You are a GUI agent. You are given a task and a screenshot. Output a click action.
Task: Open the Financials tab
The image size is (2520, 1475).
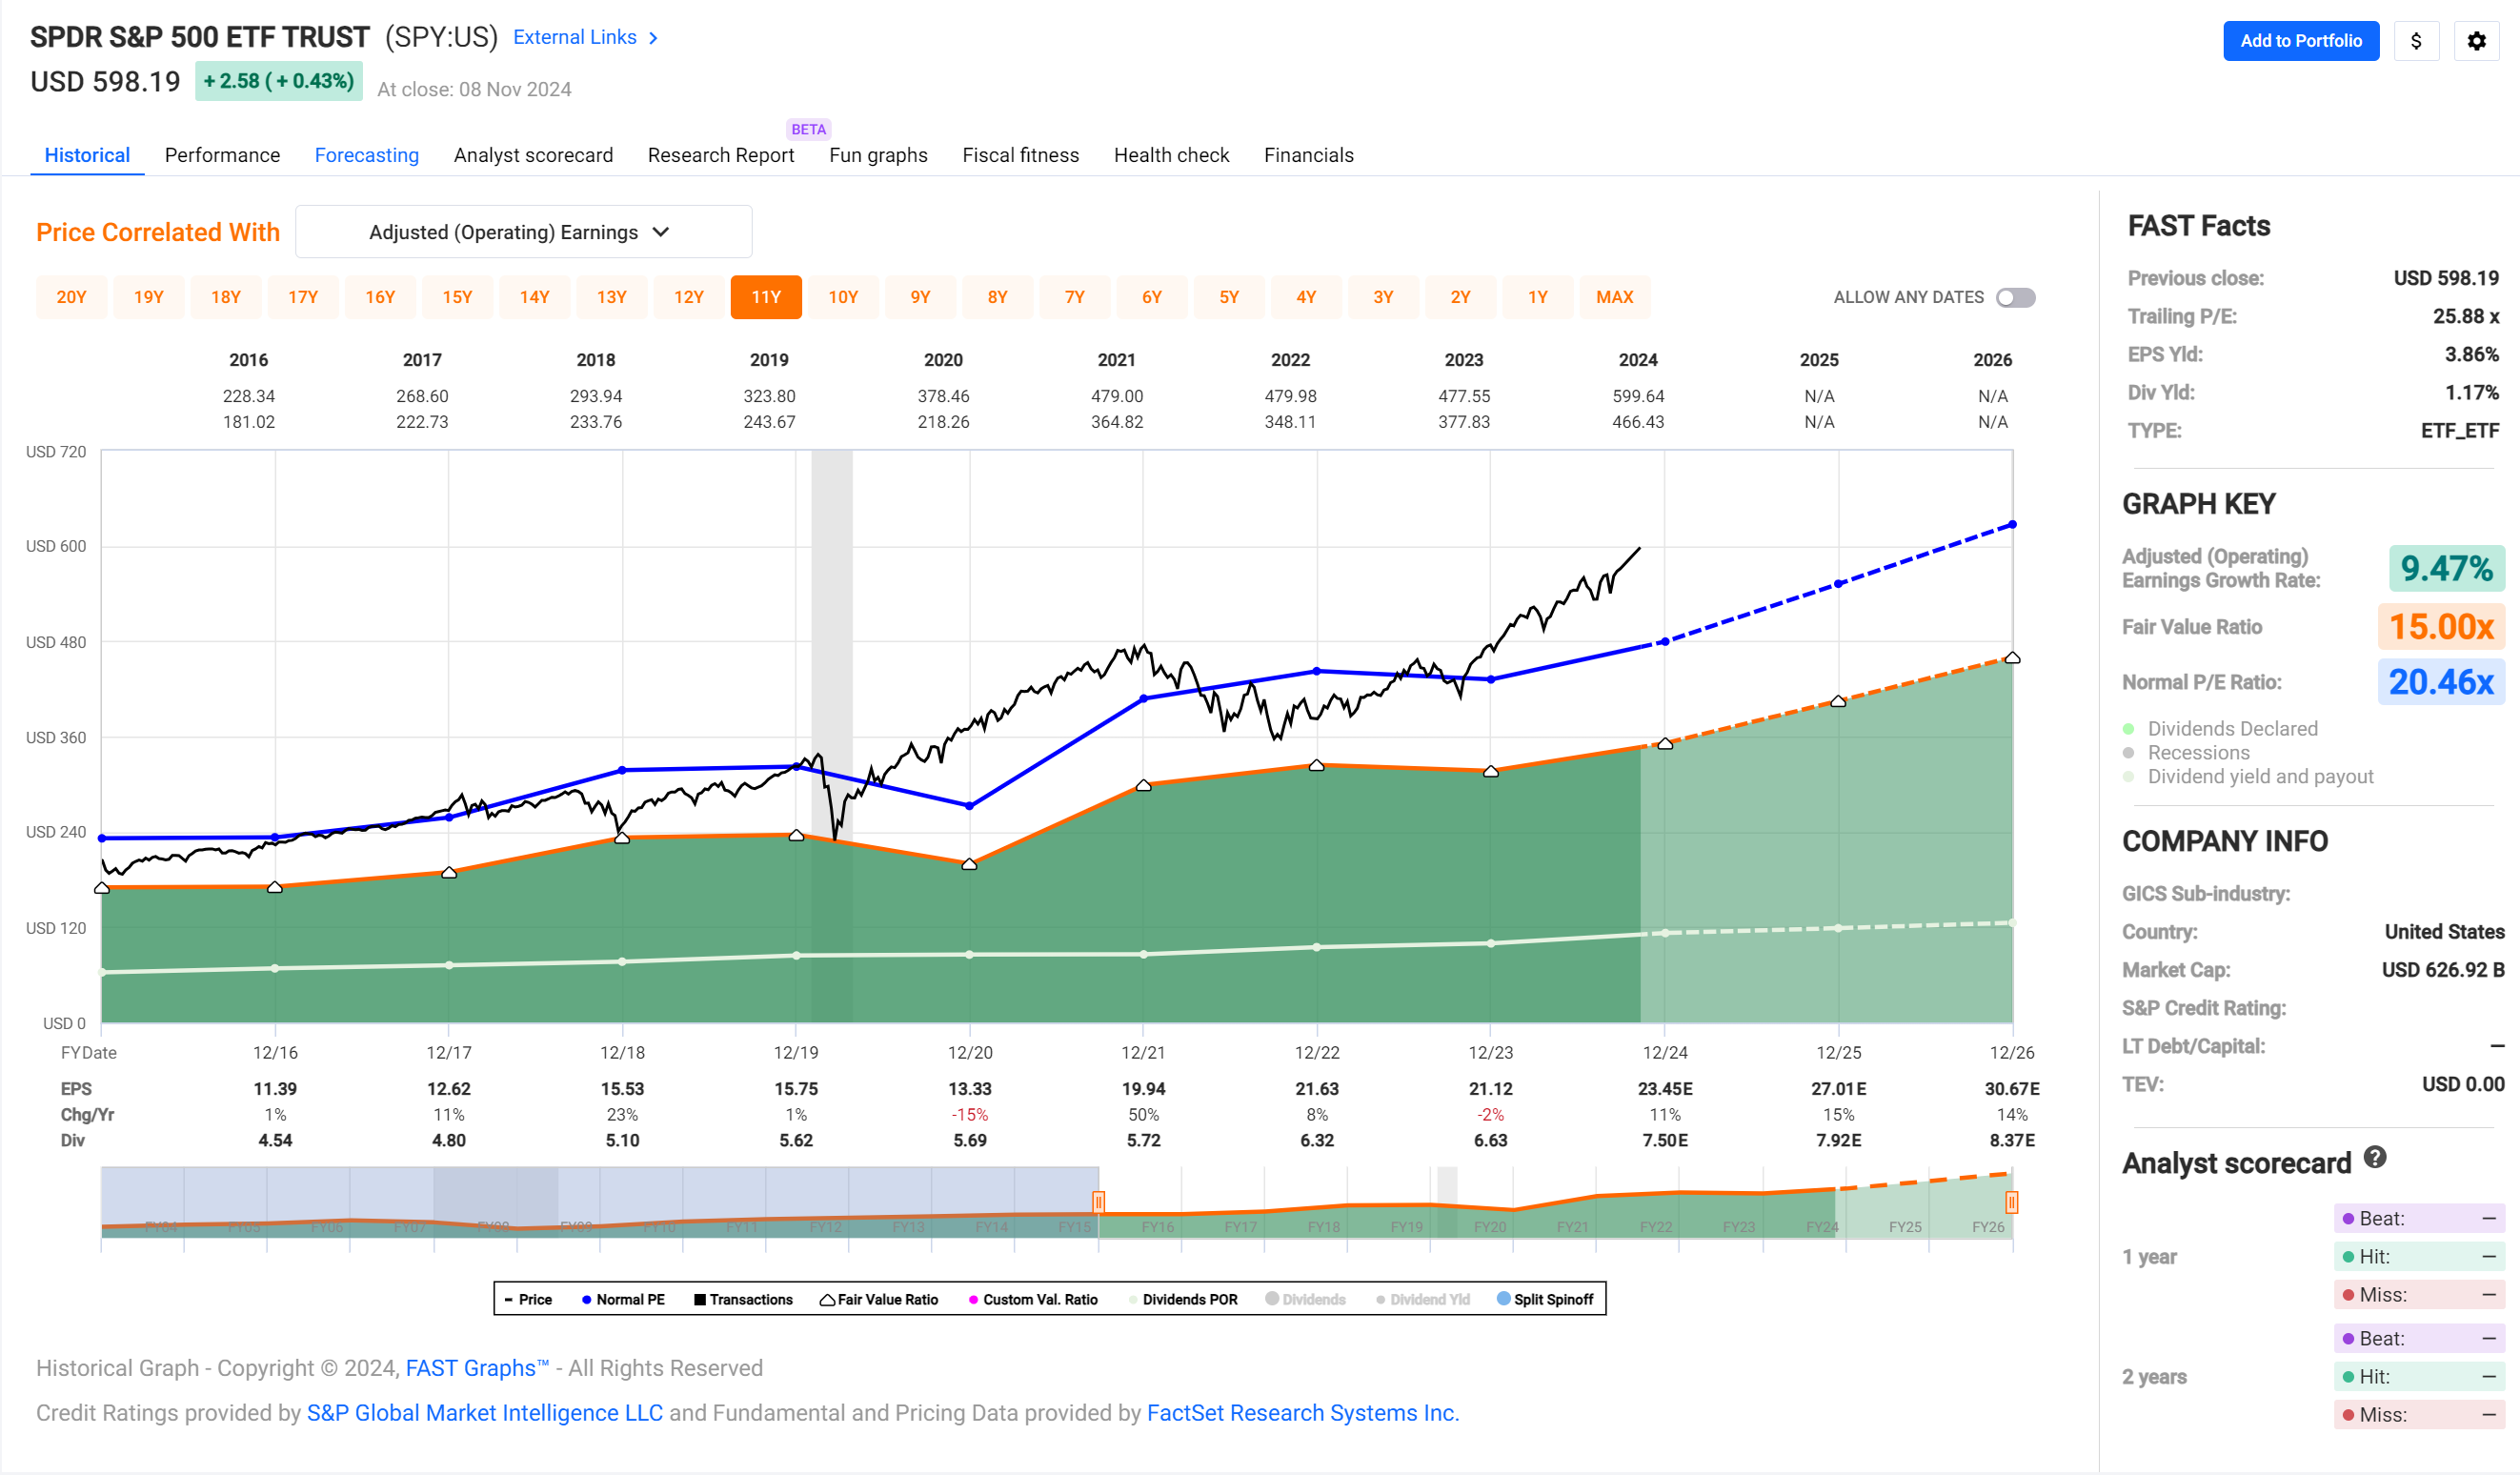click(x=1308, y=155)
